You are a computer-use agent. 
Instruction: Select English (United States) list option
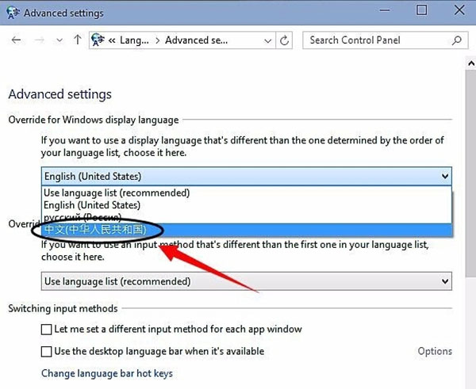coord(247,205)
